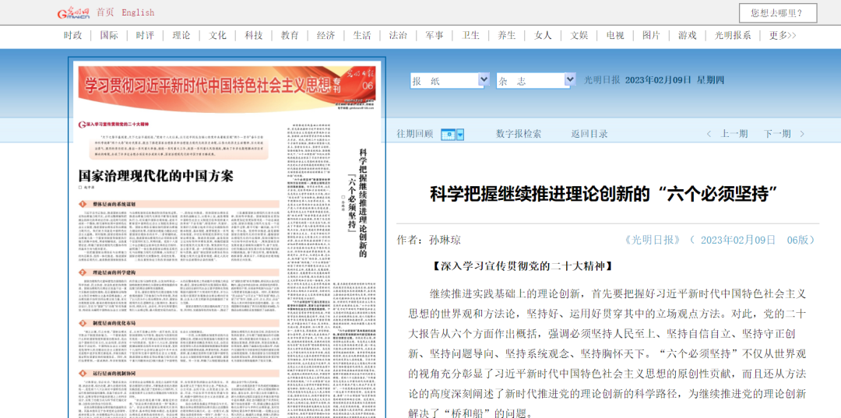Go to 首页 home link
The width and height of the screenshot is (841, 418).
105,12
